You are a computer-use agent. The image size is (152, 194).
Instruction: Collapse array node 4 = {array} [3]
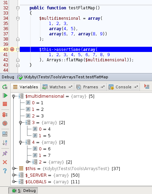20,142
